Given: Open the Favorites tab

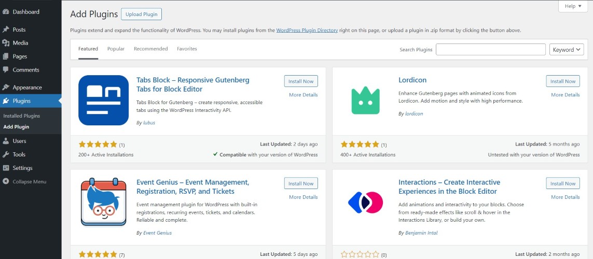Looking at the screenshot, I should point(187,49).
